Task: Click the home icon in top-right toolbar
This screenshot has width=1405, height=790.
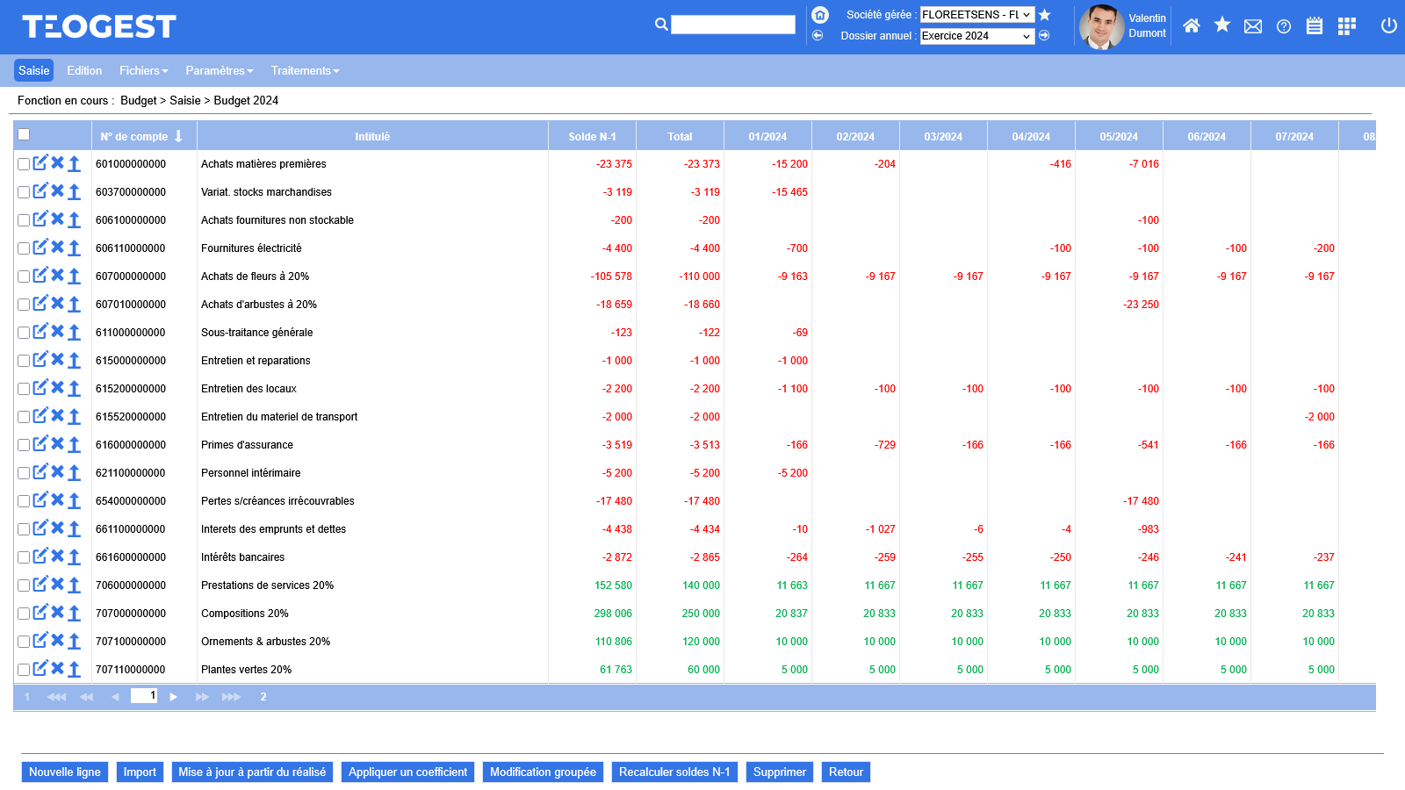Action: (1191, 26)
